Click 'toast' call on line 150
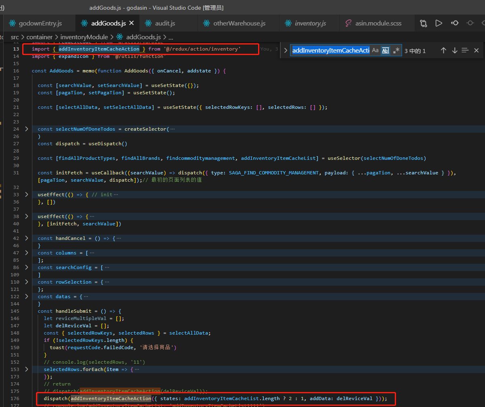The width and height of the screenshot is (485, 407). (x=57, y=347)
